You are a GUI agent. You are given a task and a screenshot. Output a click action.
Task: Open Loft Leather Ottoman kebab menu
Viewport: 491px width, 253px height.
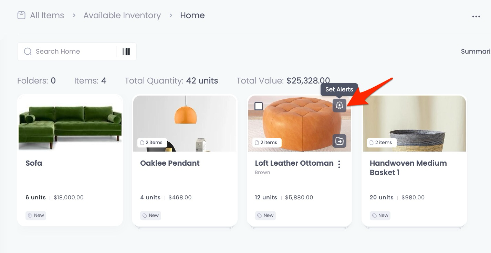tap(339, 164)
